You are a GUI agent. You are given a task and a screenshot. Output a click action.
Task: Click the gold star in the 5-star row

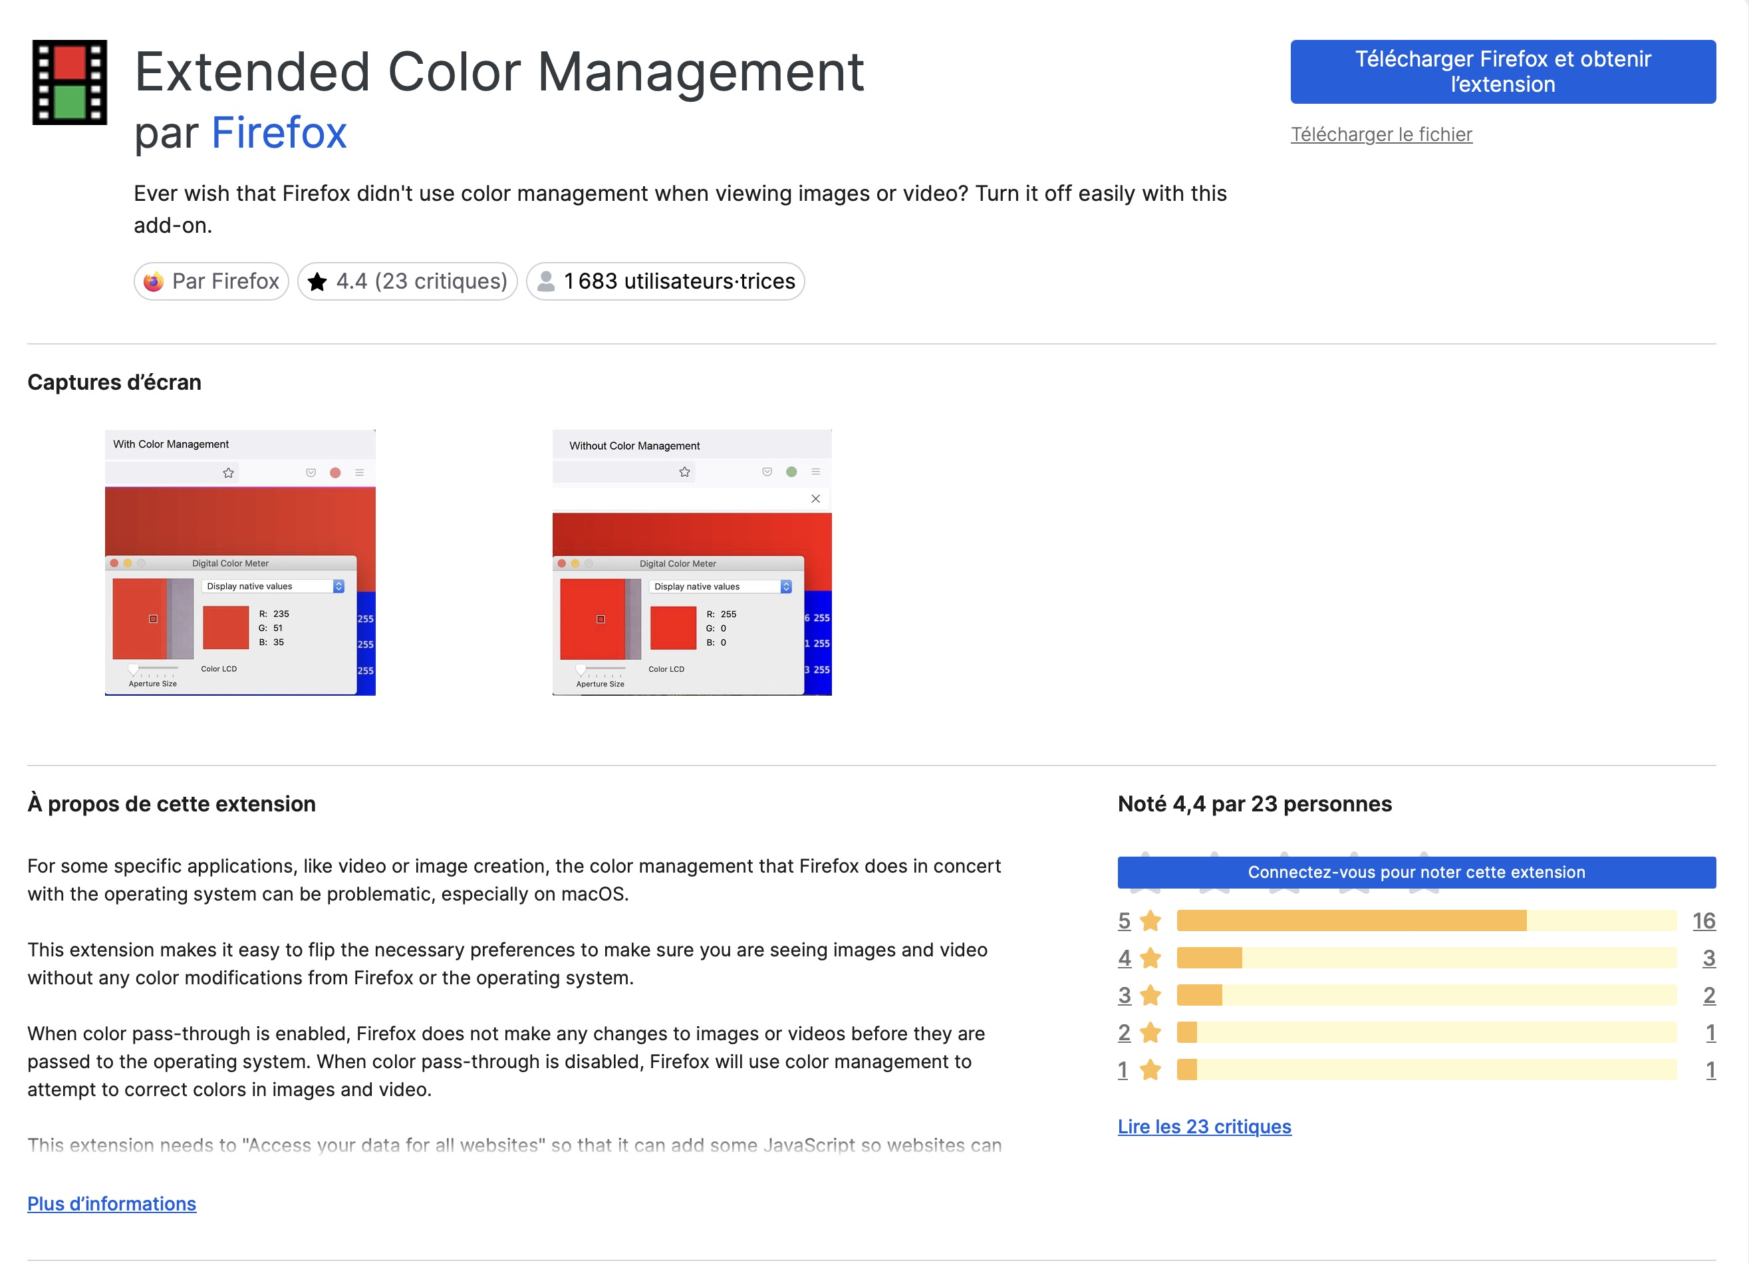point(1150,921)
